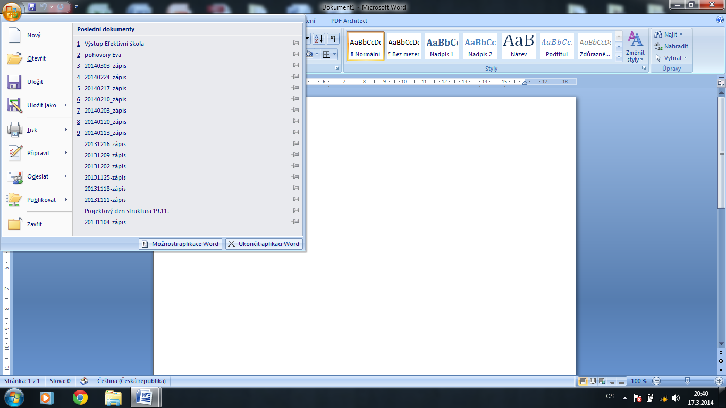Screen dimensions: 726x408
Task: Choose Zavřít in the Office menu
Action: (x=37, y=224)
